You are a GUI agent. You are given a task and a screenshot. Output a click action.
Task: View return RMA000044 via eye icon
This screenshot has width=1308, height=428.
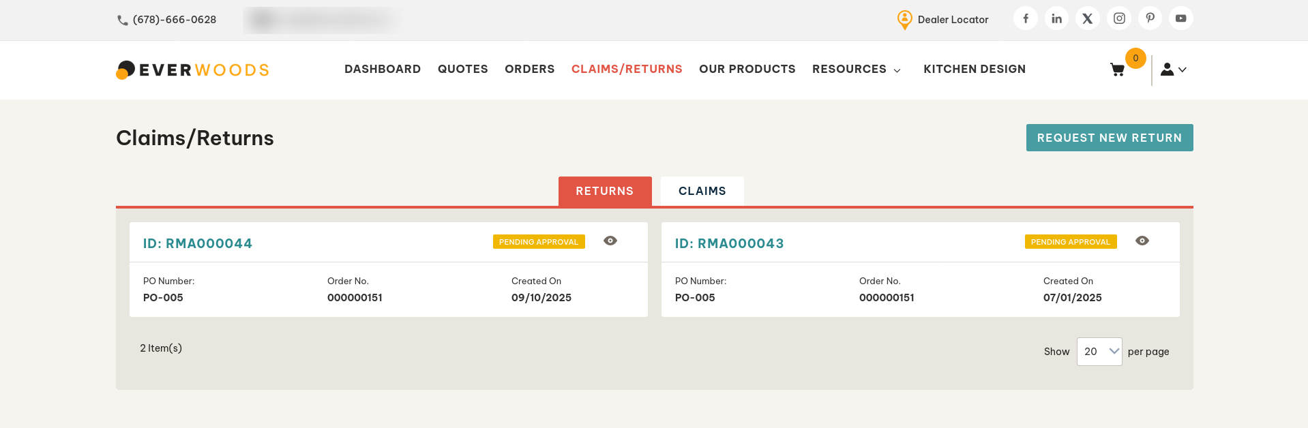point(610,241)
